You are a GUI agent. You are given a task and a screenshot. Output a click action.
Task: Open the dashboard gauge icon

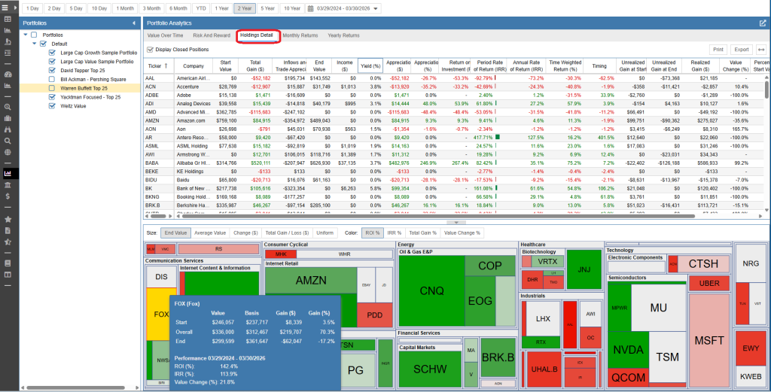8,74
